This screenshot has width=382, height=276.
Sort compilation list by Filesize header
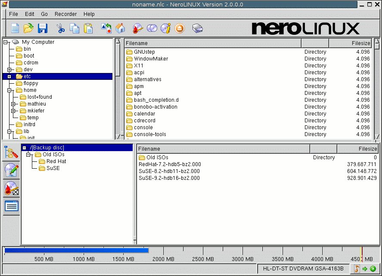(357, 149)
